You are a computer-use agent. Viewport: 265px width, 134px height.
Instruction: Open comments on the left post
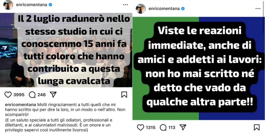click(x=32, y=95)
